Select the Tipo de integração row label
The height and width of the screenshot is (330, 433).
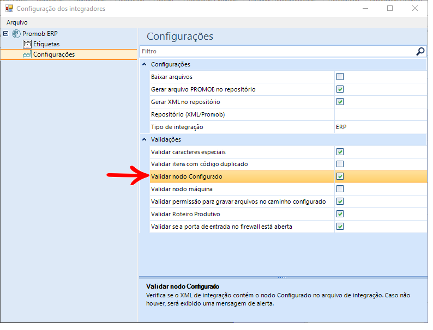click(x=177, y=127)
